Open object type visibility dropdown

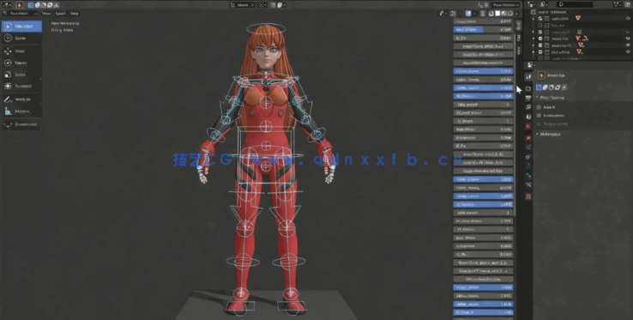443,14
